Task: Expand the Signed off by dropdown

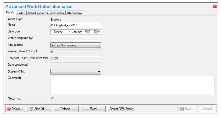Action: pos(99,72)
